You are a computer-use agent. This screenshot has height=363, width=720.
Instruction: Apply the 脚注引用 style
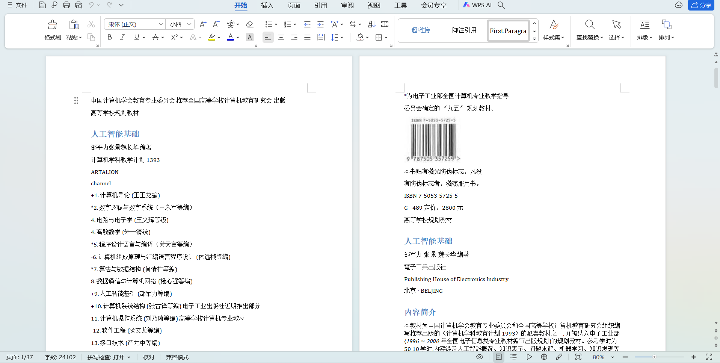pos(464,30)
